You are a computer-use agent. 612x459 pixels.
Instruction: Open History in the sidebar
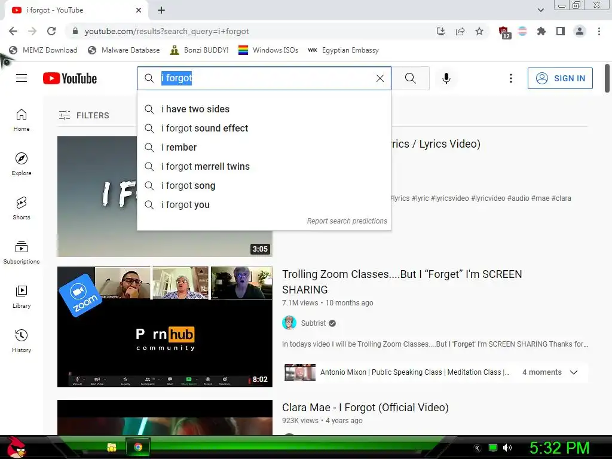22,341
